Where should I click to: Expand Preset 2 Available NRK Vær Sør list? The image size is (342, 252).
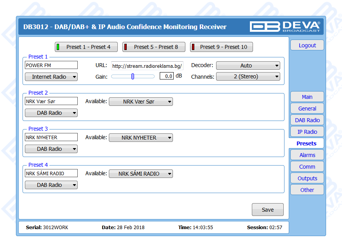point(141,102)
